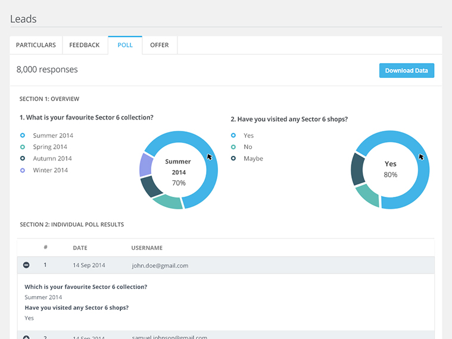Collapse row 1 with the minus icon
Image resolution: width=452 pixels, height=339 pixels.
[x=26, y=265]
